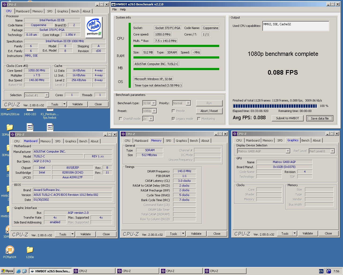
Task: Click the Save data file button
Action: coord(320,118)
